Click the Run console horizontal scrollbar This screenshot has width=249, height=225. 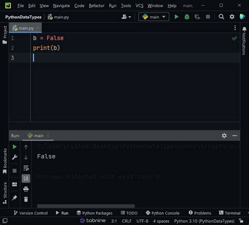pyautogui.click(x=86, y=206)
